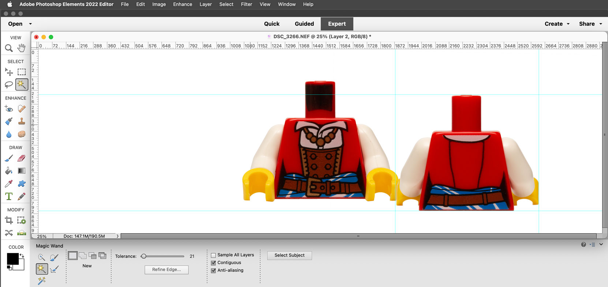Screen dimensions: 608x287
Task: Select the Straighten tool
Action: (22, 233)
